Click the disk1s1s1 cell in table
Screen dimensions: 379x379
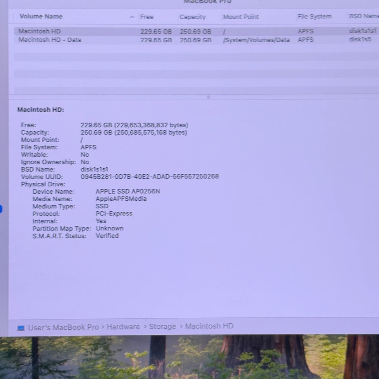pyautogui.click(x=363, y=31)
